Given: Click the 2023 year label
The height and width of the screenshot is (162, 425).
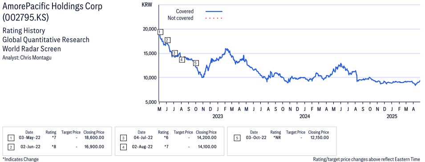Looking at the screenshot, I should pyautogui.click(x=217, y=117).
